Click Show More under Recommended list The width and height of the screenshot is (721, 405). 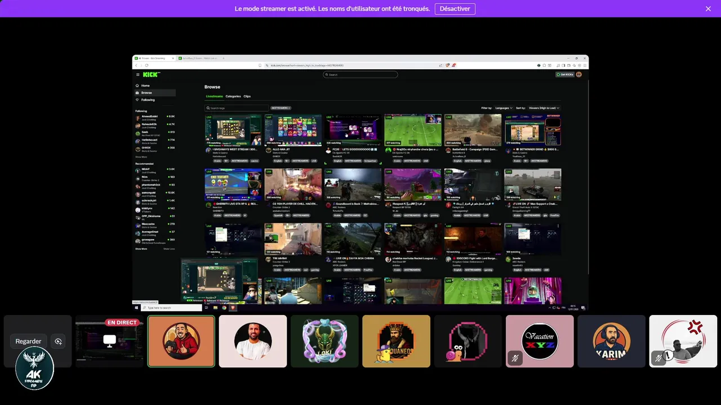(141, 249)
